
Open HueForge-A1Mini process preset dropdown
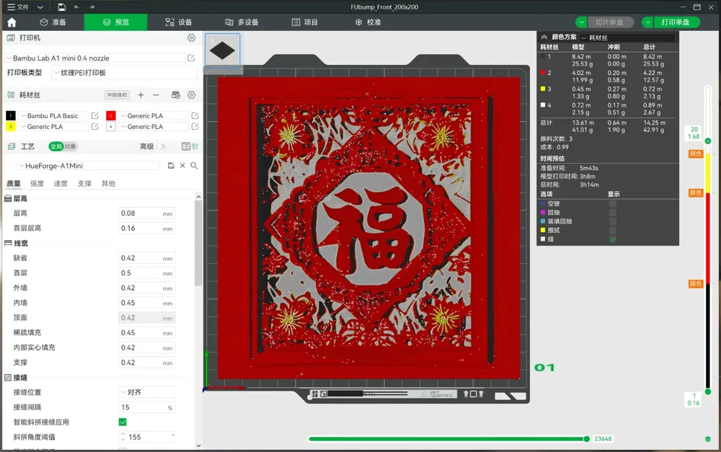[88, 166]
